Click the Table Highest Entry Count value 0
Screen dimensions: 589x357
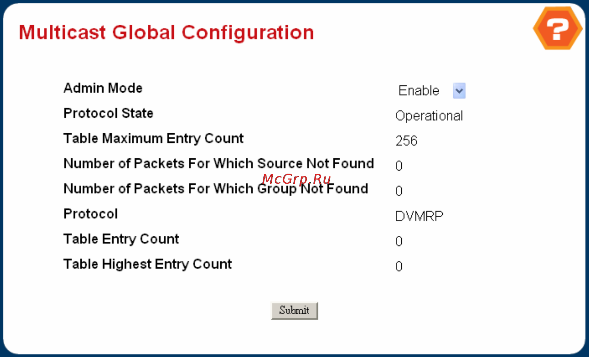(399, 267)
